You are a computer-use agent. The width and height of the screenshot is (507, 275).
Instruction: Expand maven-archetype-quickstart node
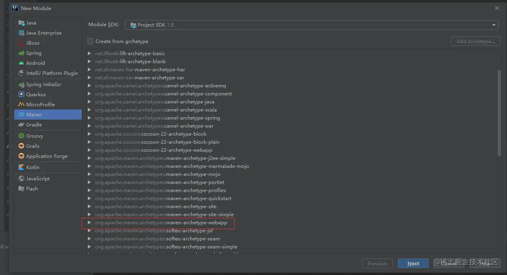click(x=89, y=198)
